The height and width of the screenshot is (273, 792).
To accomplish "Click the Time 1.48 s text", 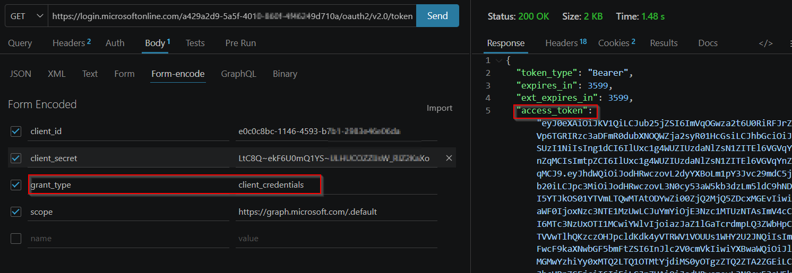I will click(x=641, y=16).
